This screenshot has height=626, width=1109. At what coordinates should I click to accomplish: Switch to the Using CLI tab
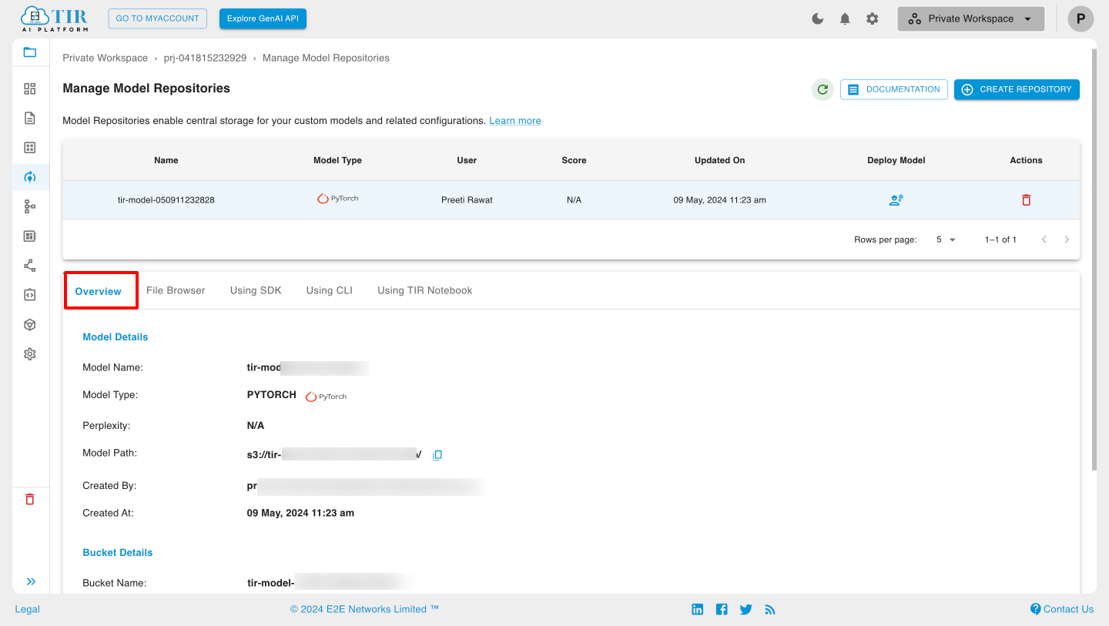pos(330,290)
